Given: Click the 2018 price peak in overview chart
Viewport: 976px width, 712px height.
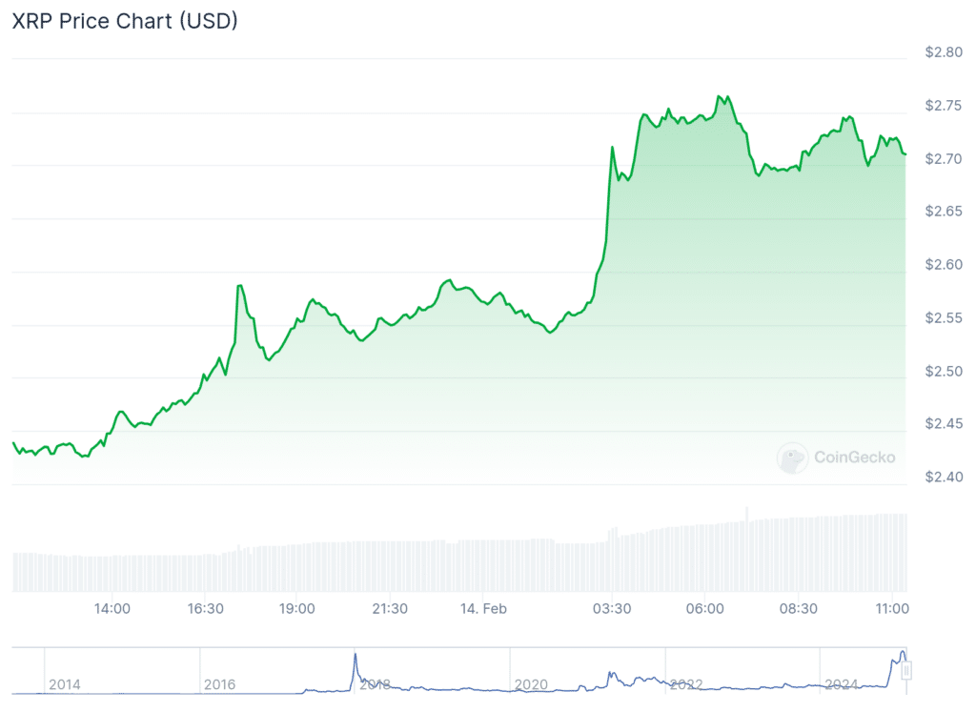Looking at the screenshot, I should [x=356, y=655].
